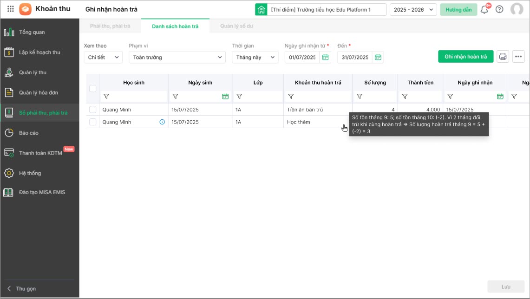Click the printer icon
Viewport: 530px width, 299px height.
tap(503, 57)
